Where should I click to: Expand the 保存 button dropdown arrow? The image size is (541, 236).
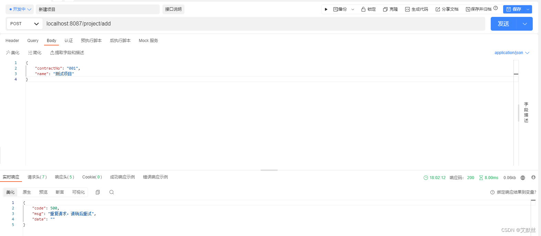tap(528, 9)
